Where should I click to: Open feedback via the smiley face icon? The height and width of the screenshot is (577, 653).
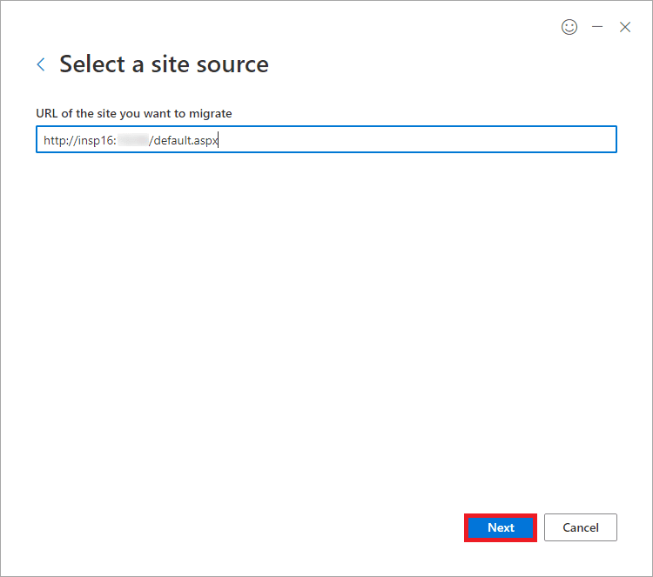coord(569,27)
